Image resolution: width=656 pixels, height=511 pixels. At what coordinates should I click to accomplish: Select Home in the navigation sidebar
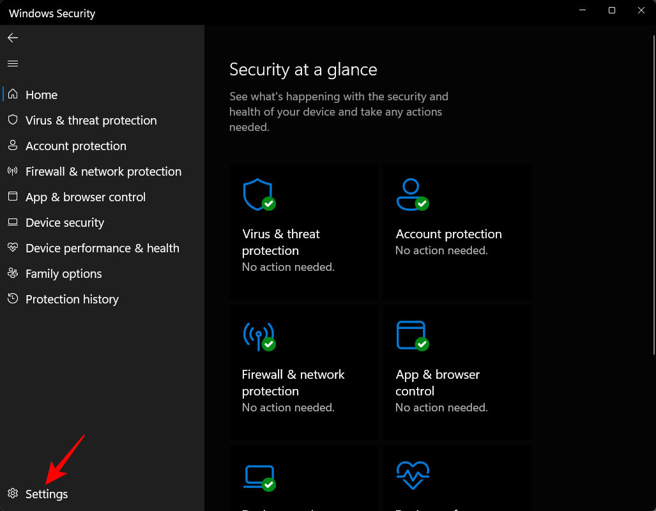point(41,95)
